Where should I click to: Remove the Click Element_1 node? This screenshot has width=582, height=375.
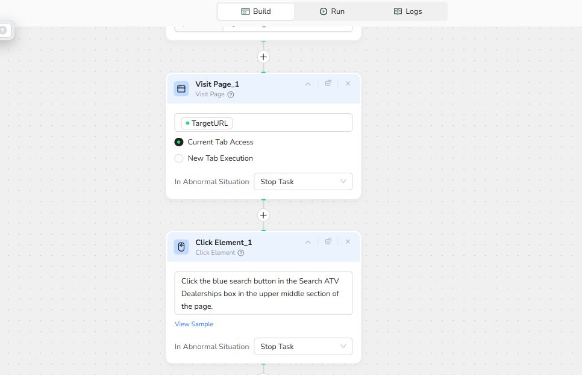(x=348, y=241)
